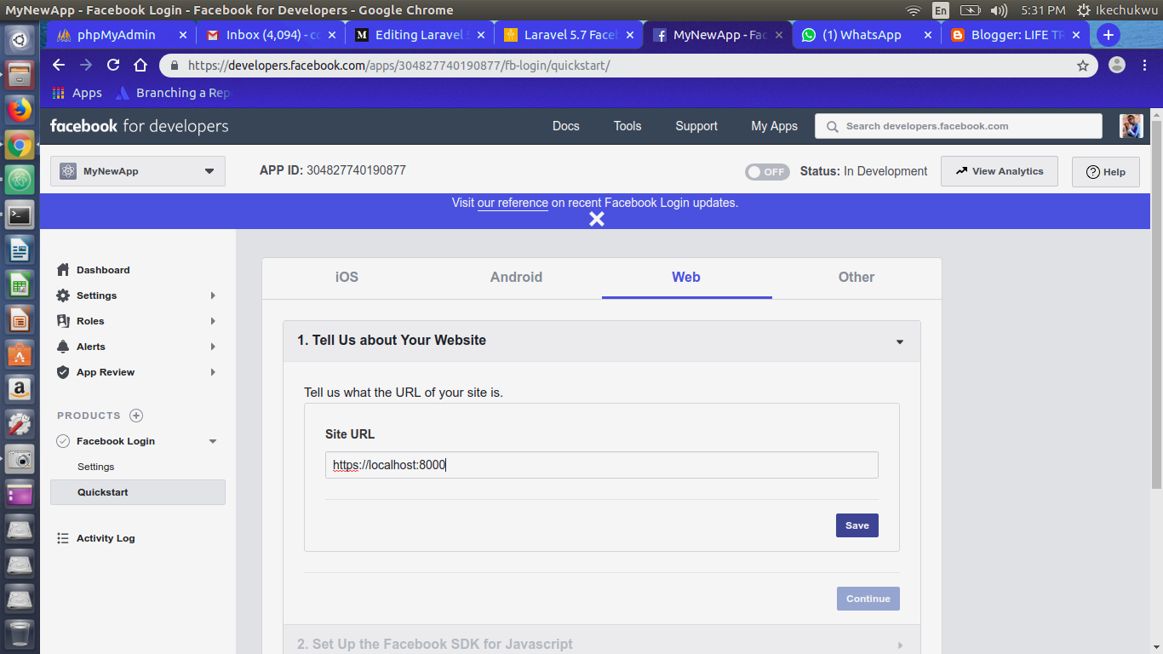1163x654 pixels.
Task: Follow the 'our reference' link in banner
Action: coord(513,203)
